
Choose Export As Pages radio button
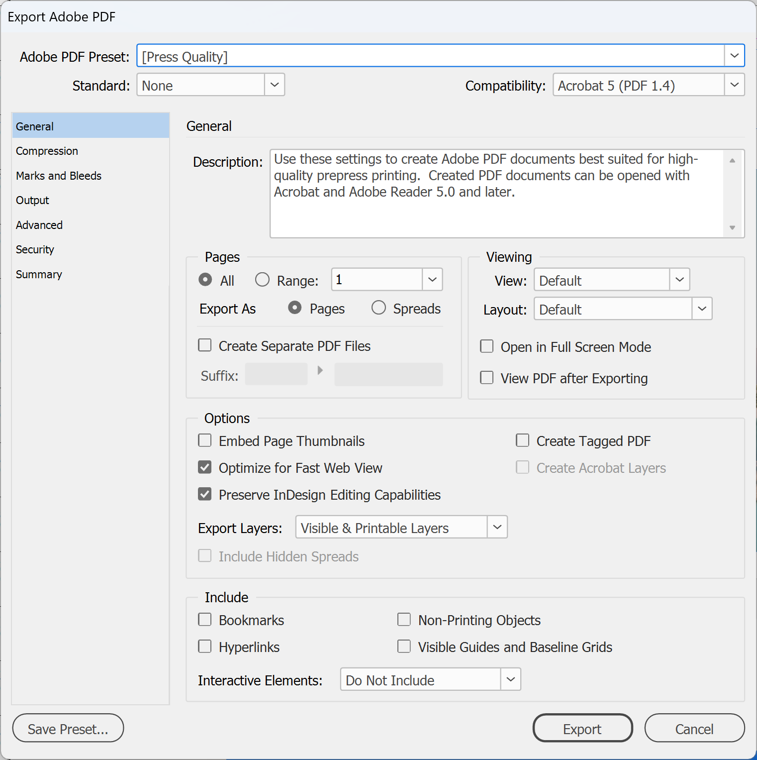(x=295, y=308)
